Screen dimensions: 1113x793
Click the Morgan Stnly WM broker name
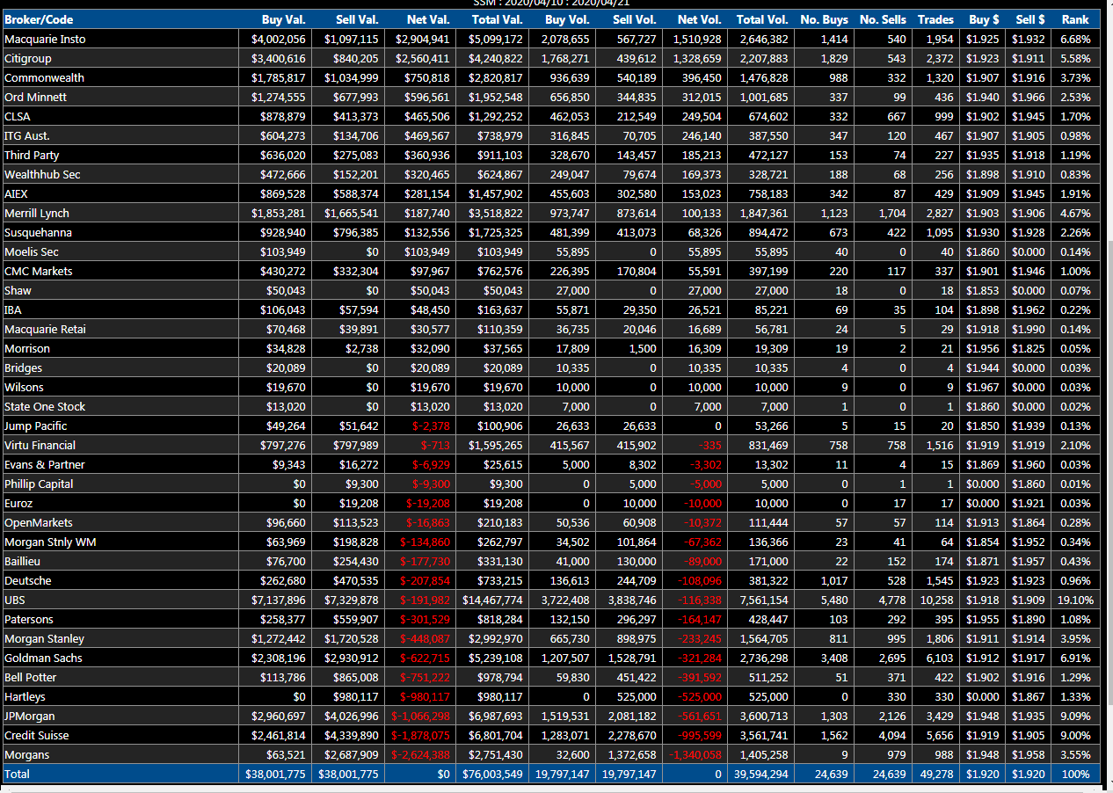[x=50, y=542]
